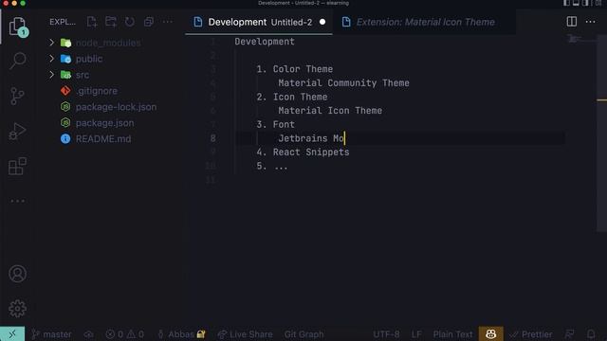
Task: Open feedback icon in status bar
Action: click(x=569, y=334)
